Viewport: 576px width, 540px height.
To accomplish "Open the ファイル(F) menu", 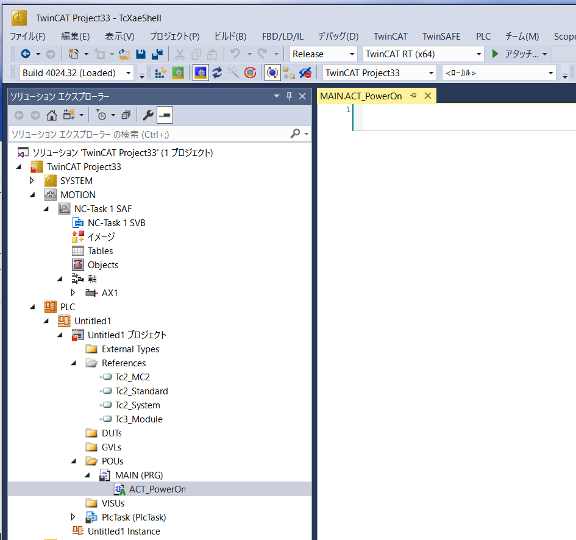I will 27,37.
